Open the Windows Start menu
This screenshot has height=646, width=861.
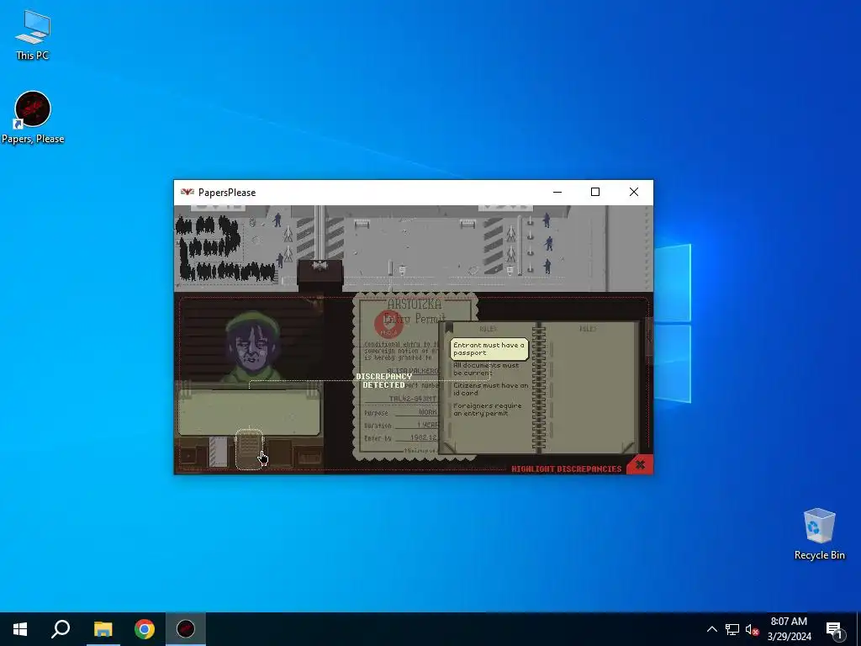tap(20, 629)
